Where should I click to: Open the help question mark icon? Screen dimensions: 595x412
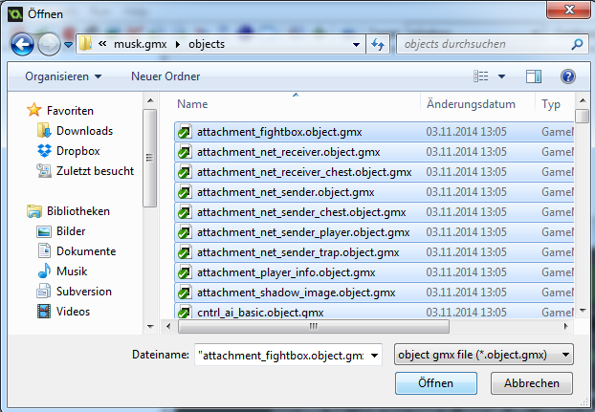[x=567, y=76]
